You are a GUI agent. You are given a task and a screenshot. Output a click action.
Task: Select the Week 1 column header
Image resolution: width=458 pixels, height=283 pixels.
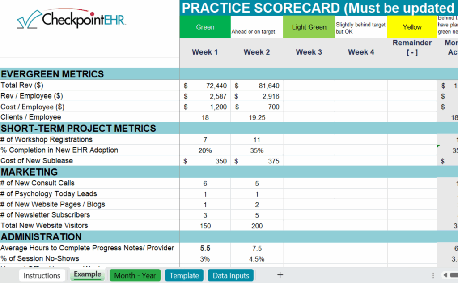pyautogui.click(x=205, y=52)
